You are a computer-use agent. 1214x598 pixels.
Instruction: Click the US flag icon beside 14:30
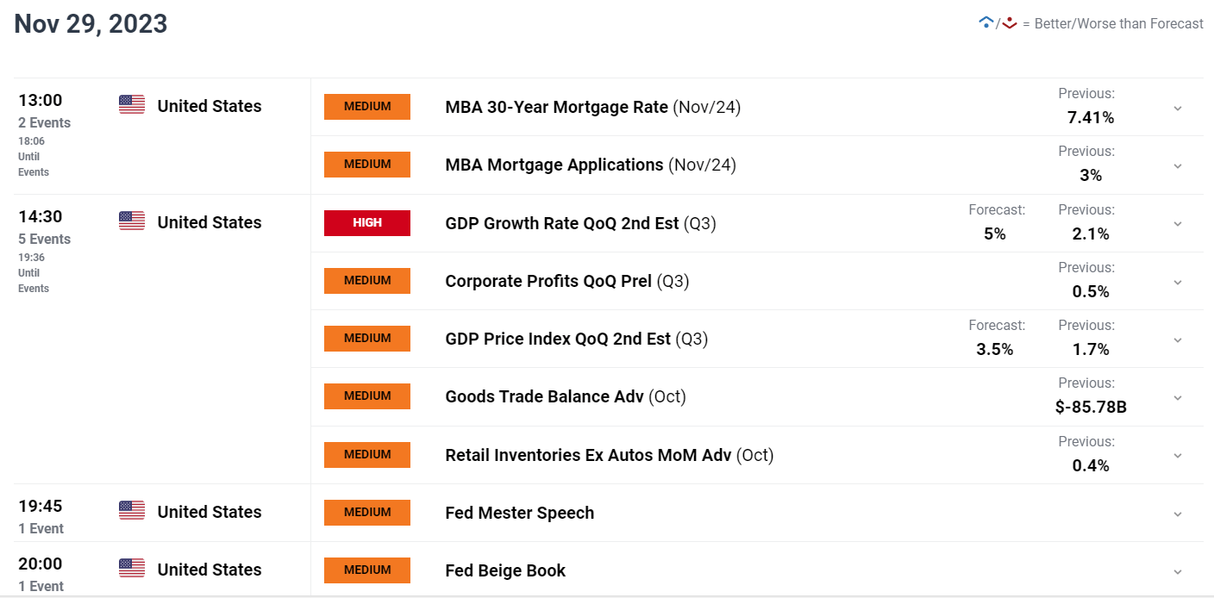(132, 221)
